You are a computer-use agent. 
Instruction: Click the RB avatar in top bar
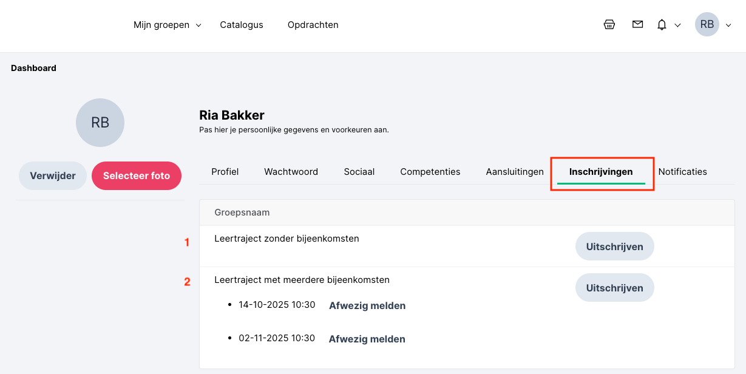tap(707, 25)
